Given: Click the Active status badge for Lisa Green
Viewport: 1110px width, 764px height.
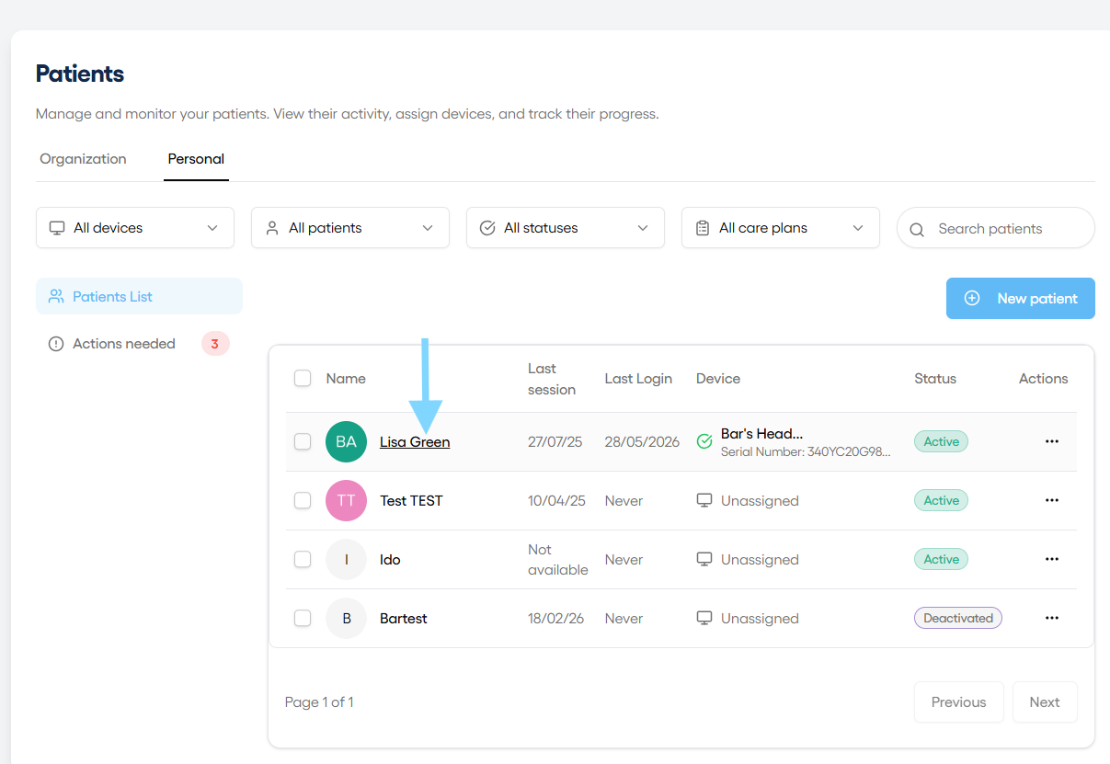Looking at the screenshot, I should pyautogui.click(x=941, y=441).
